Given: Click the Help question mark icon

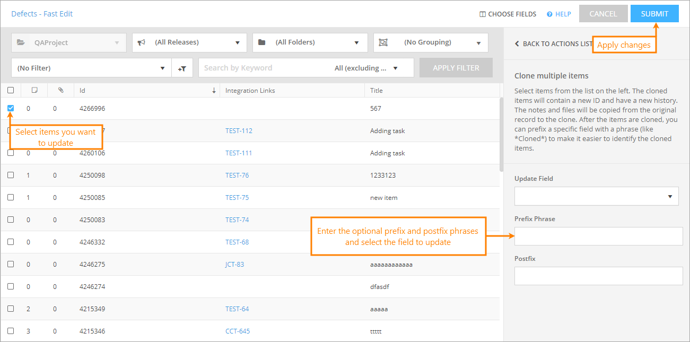Looking at the screenshot, I should 550,14.
